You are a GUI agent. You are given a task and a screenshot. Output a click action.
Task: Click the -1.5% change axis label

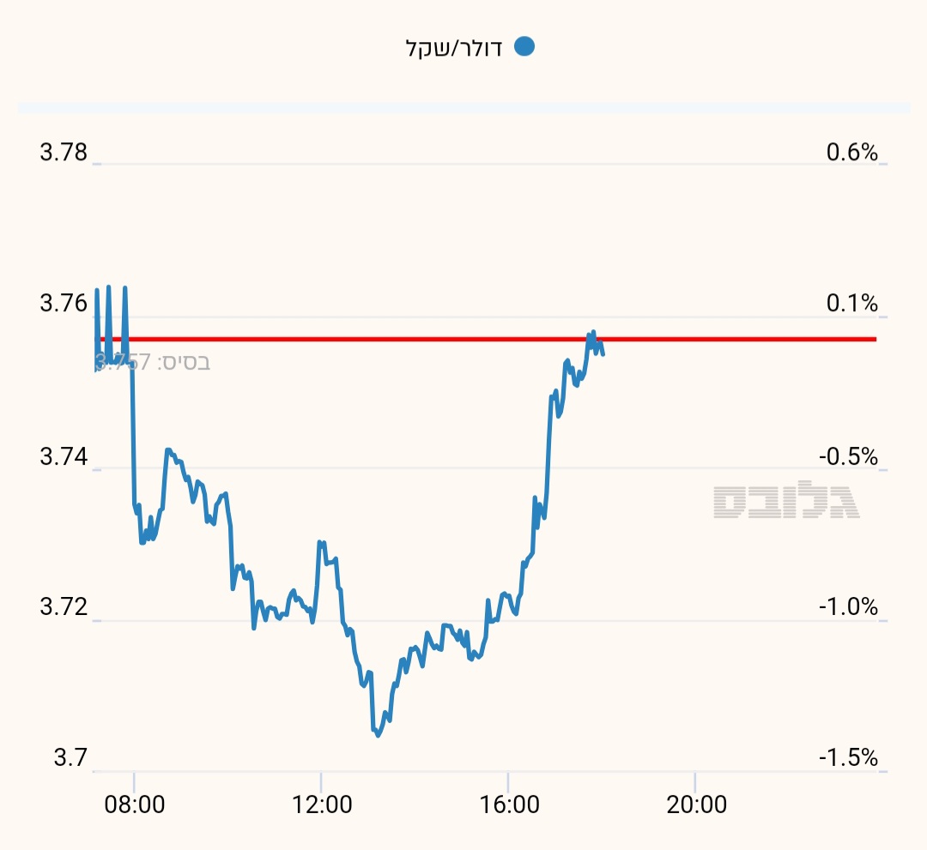(x=848, y=758)
